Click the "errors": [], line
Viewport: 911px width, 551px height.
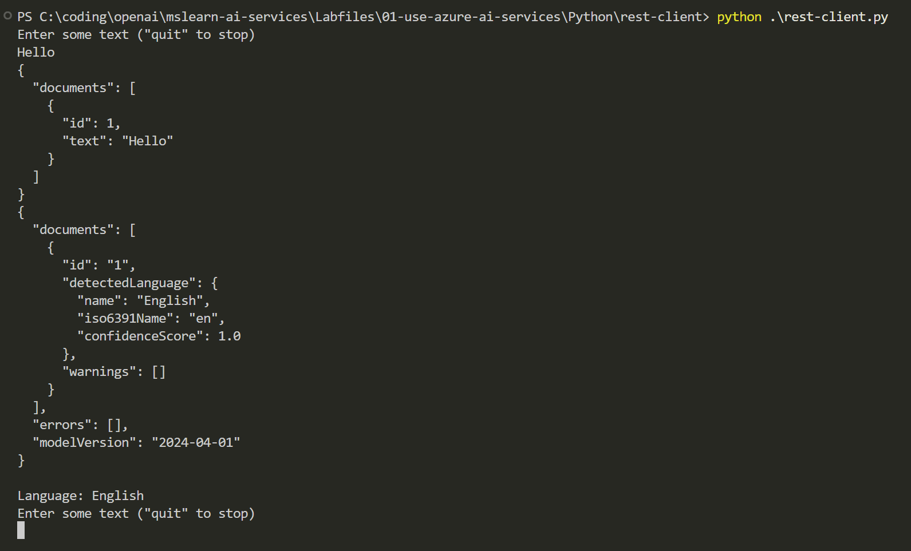tap(81, 425)
